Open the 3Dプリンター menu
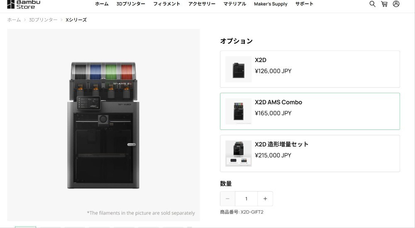The image size is (415, 228). click(131, 4)
